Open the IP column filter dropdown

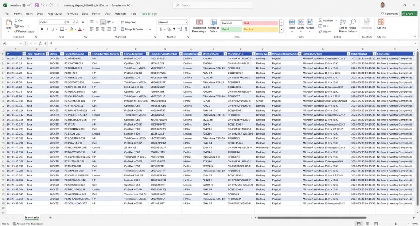24,54
